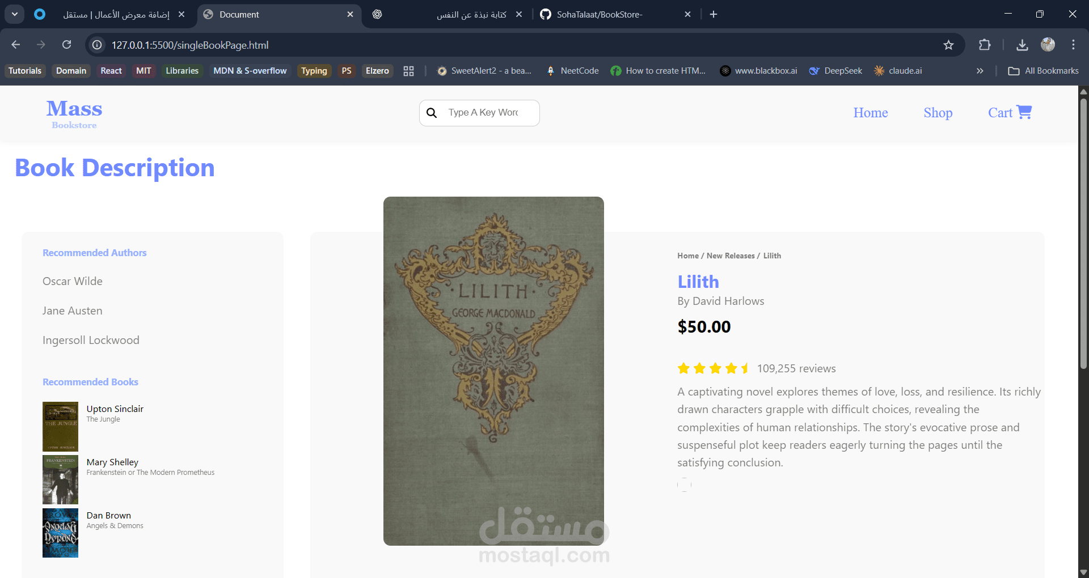Open the PS bookmark folder

point(347,71)
